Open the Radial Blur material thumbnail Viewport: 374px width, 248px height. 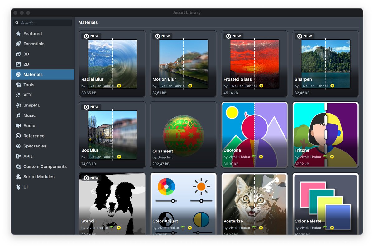coord(112,64)
